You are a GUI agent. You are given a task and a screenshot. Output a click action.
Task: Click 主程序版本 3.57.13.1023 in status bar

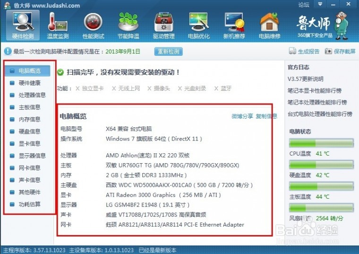pyautogui.click(x=34, y=250)
